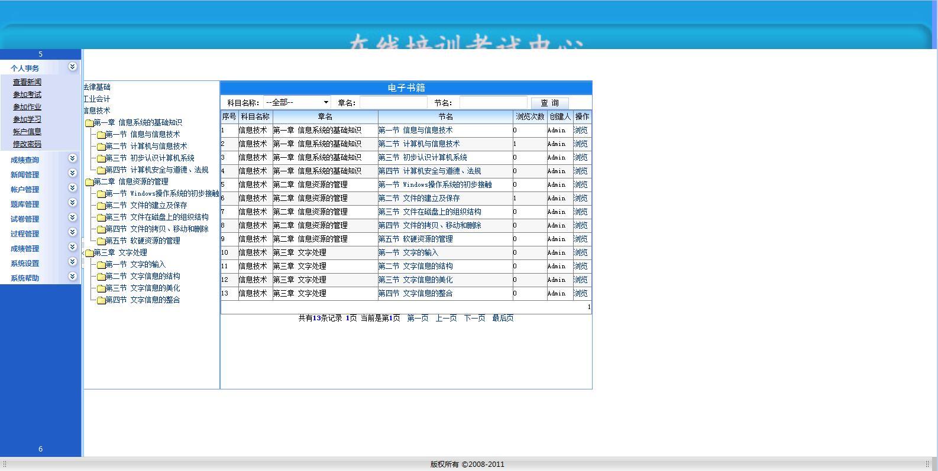
Task: Open the 参加考试 menu link
Action: 27,95
